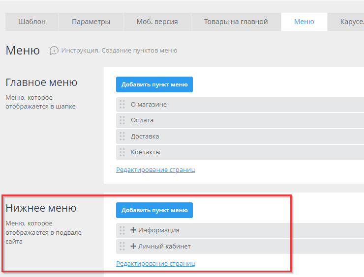Image resolution: width=364 pixels, height=277 pixels.
Task: Click the instruction speech bubble icon
Action: point(54,51)
